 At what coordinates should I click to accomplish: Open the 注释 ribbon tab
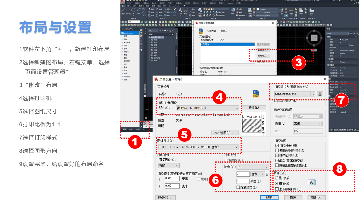point(135,6)
